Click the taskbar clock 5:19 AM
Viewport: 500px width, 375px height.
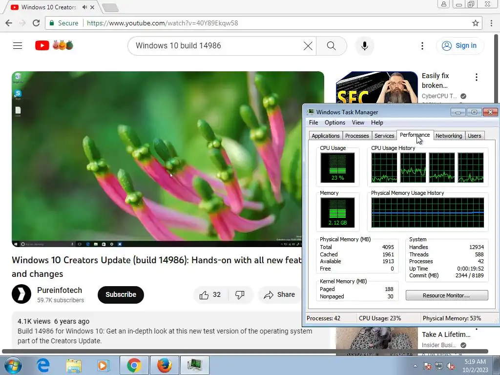pyautogui.click(x=475, y=362)
